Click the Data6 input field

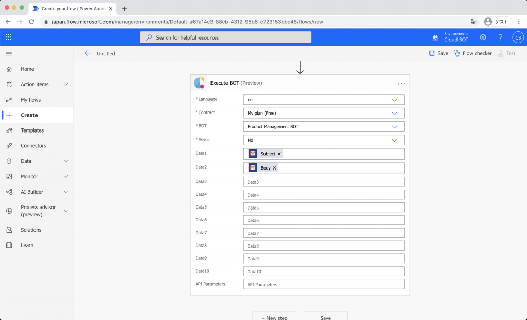click(324, 220)
